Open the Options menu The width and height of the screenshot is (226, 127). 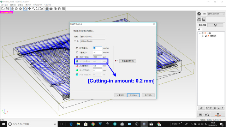pyautogui.click(x=38, y=5)
